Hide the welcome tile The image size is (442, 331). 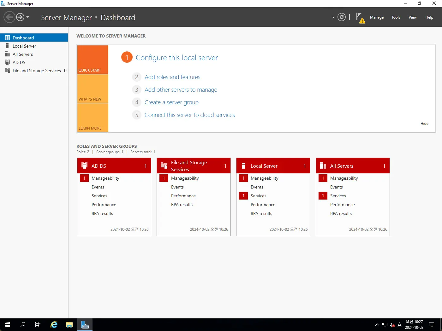click(424, 124)
